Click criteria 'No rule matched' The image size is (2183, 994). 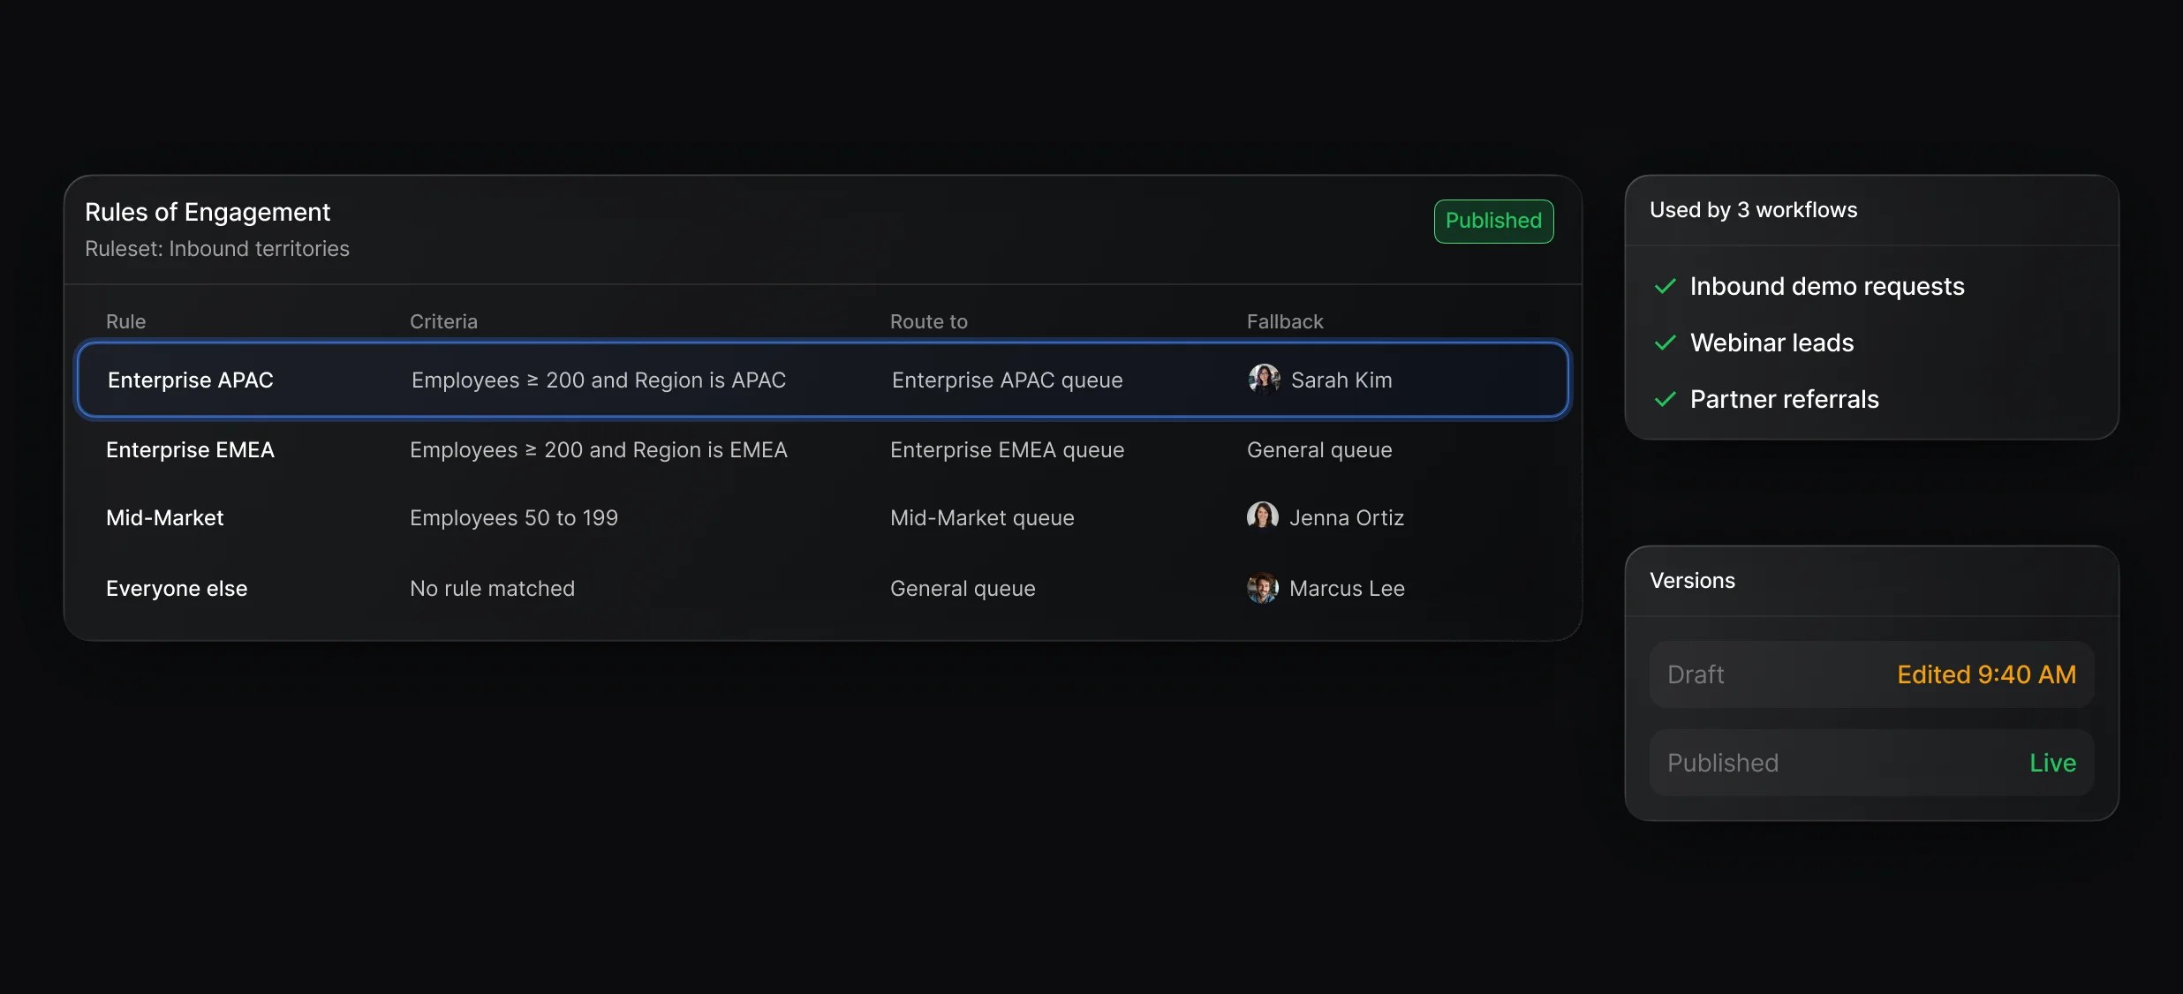click(x=492, y=588)
